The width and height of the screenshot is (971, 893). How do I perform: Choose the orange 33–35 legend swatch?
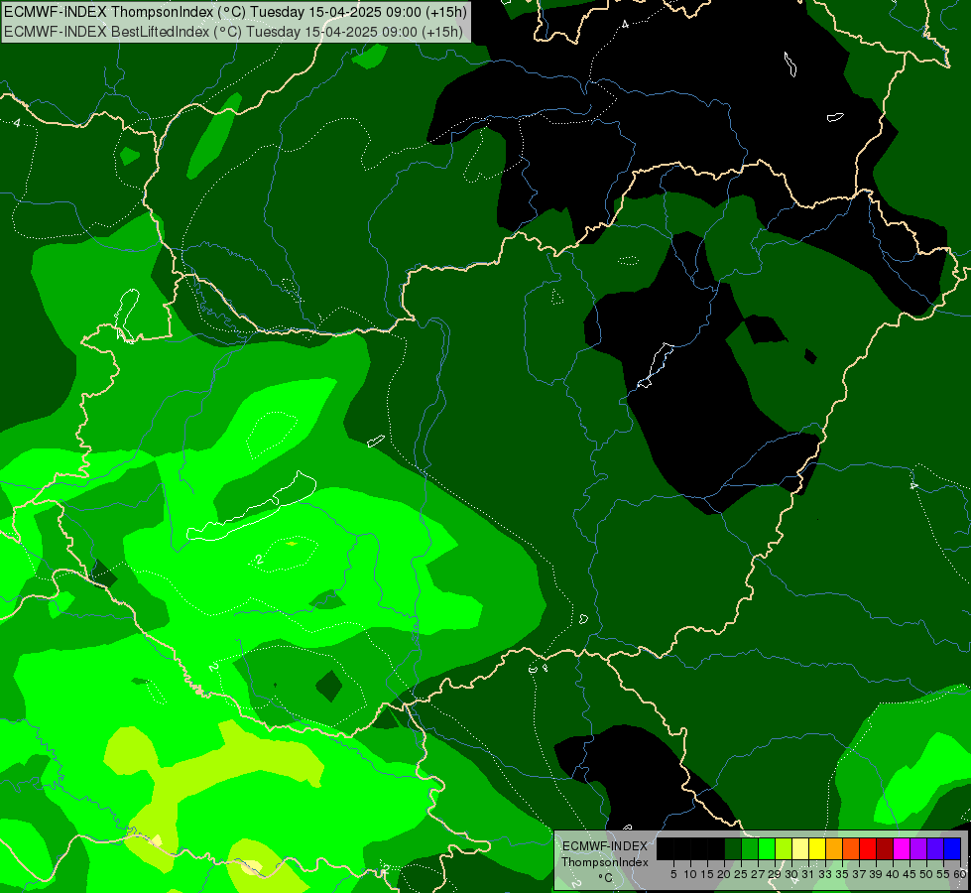click(834, 848)
